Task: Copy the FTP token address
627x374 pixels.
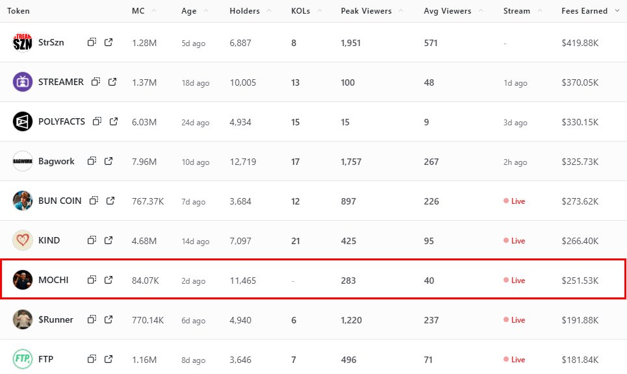Action: pos(92,359)
